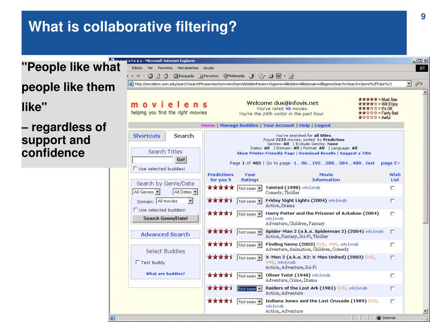Image resolution: width=430 pixels, height=322 pixels.
Task: Click the vertical scrollbar thumb
Action: tap(425, 159)
